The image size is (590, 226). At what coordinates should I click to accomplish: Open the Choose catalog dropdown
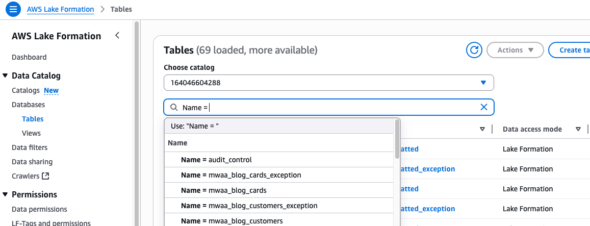[328, 83]
